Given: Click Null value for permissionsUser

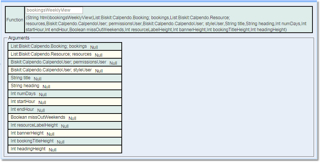Looking at the screenshot, I should [x=113, y=63].
